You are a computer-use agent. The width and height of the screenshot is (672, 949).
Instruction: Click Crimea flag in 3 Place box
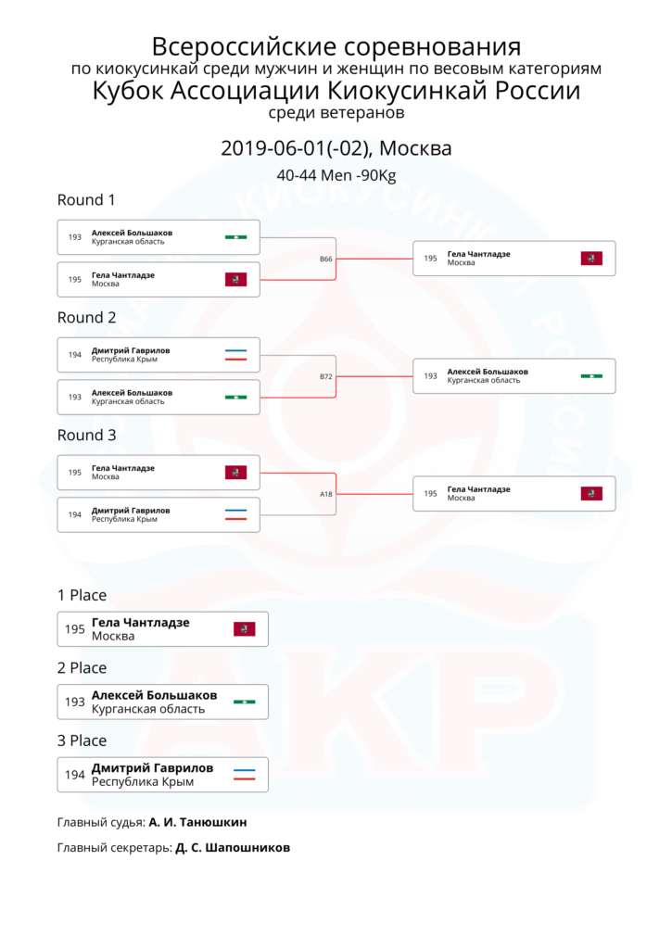pos(245,775)
